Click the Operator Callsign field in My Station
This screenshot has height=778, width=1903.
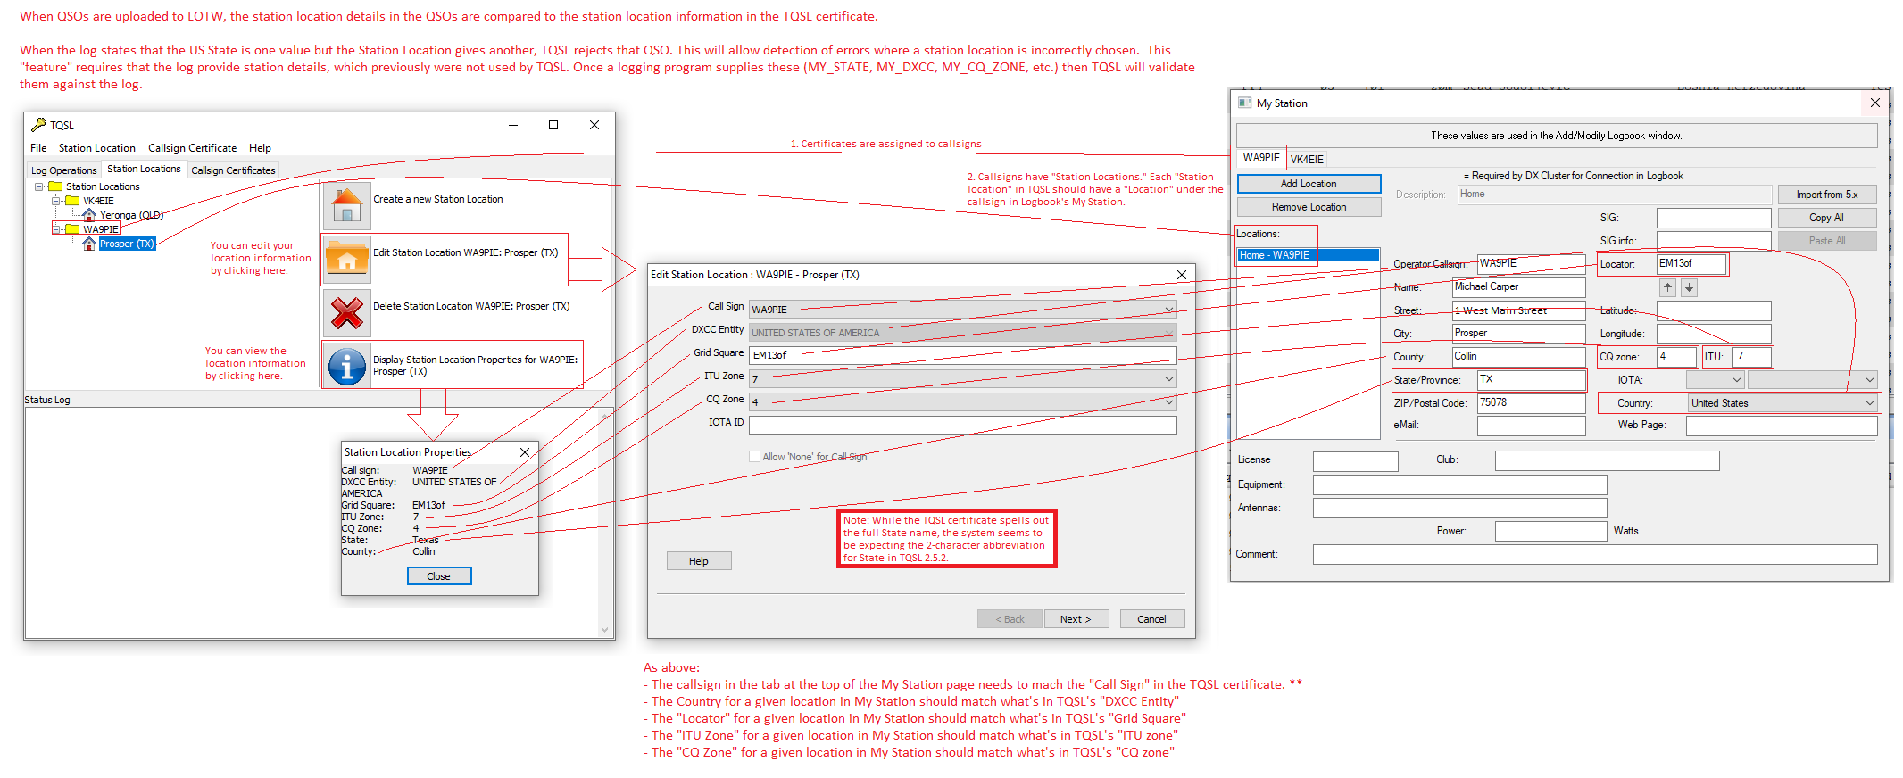pyautogui.click(x=1531, y=264)
